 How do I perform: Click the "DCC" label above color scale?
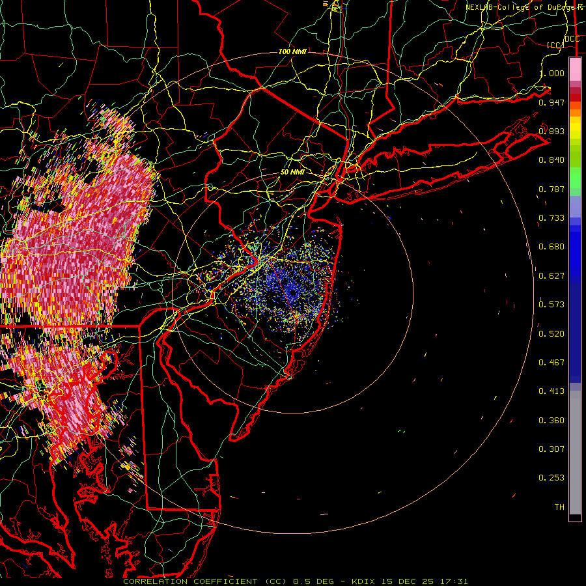[x=572, y=38]
